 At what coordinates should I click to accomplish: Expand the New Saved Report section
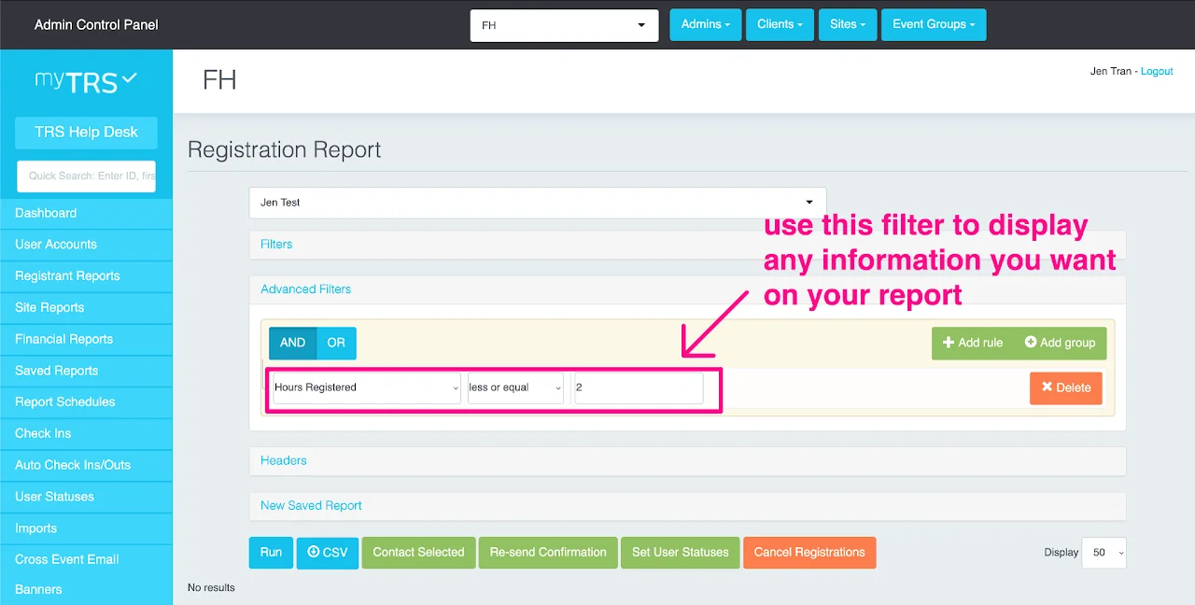click(x=311, y=506)
